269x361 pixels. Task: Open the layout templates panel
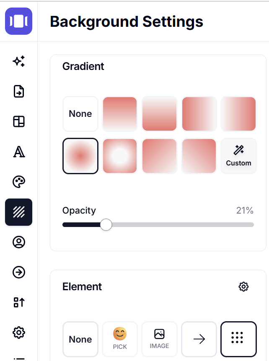(x=18, y=121)
